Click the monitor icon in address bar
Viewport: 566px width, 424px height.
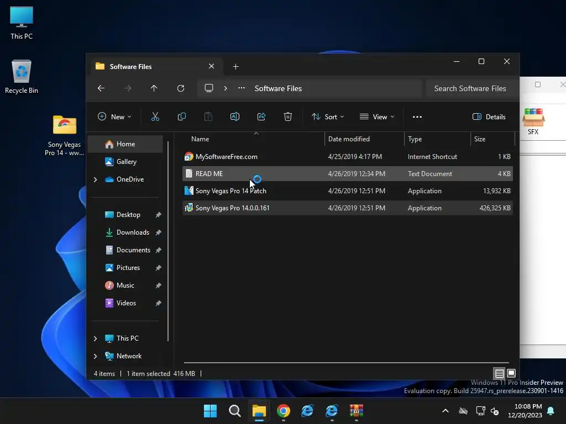(209, 88)
